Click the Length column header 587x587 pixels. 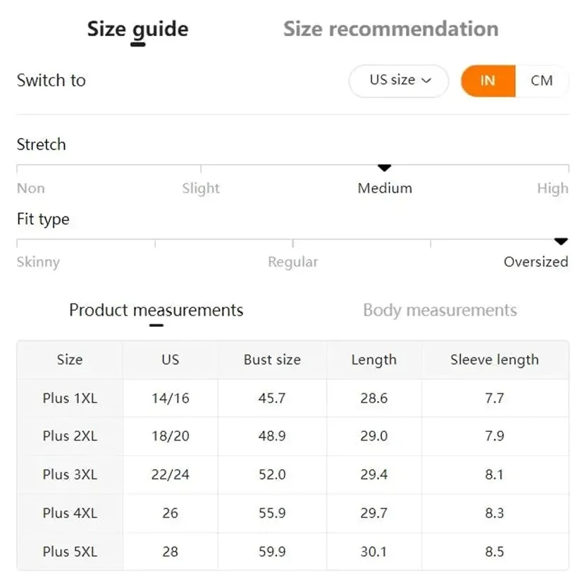click(x=374, y=360)
